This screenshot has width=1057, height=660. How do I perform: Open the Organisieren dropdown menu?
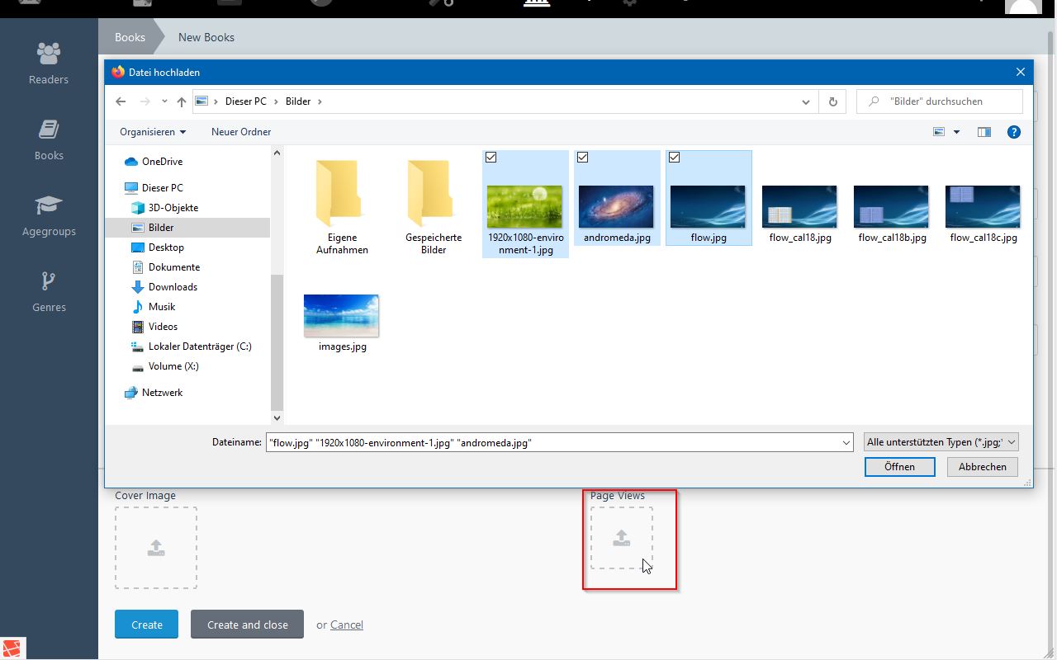[153, 132]
